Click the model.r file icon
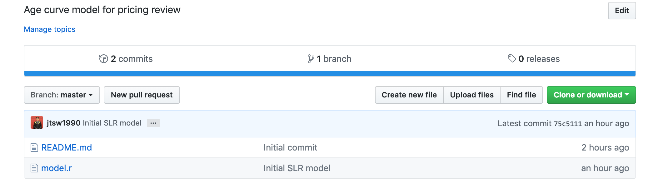This screenshot has width=653, height=183. (34, 168)
